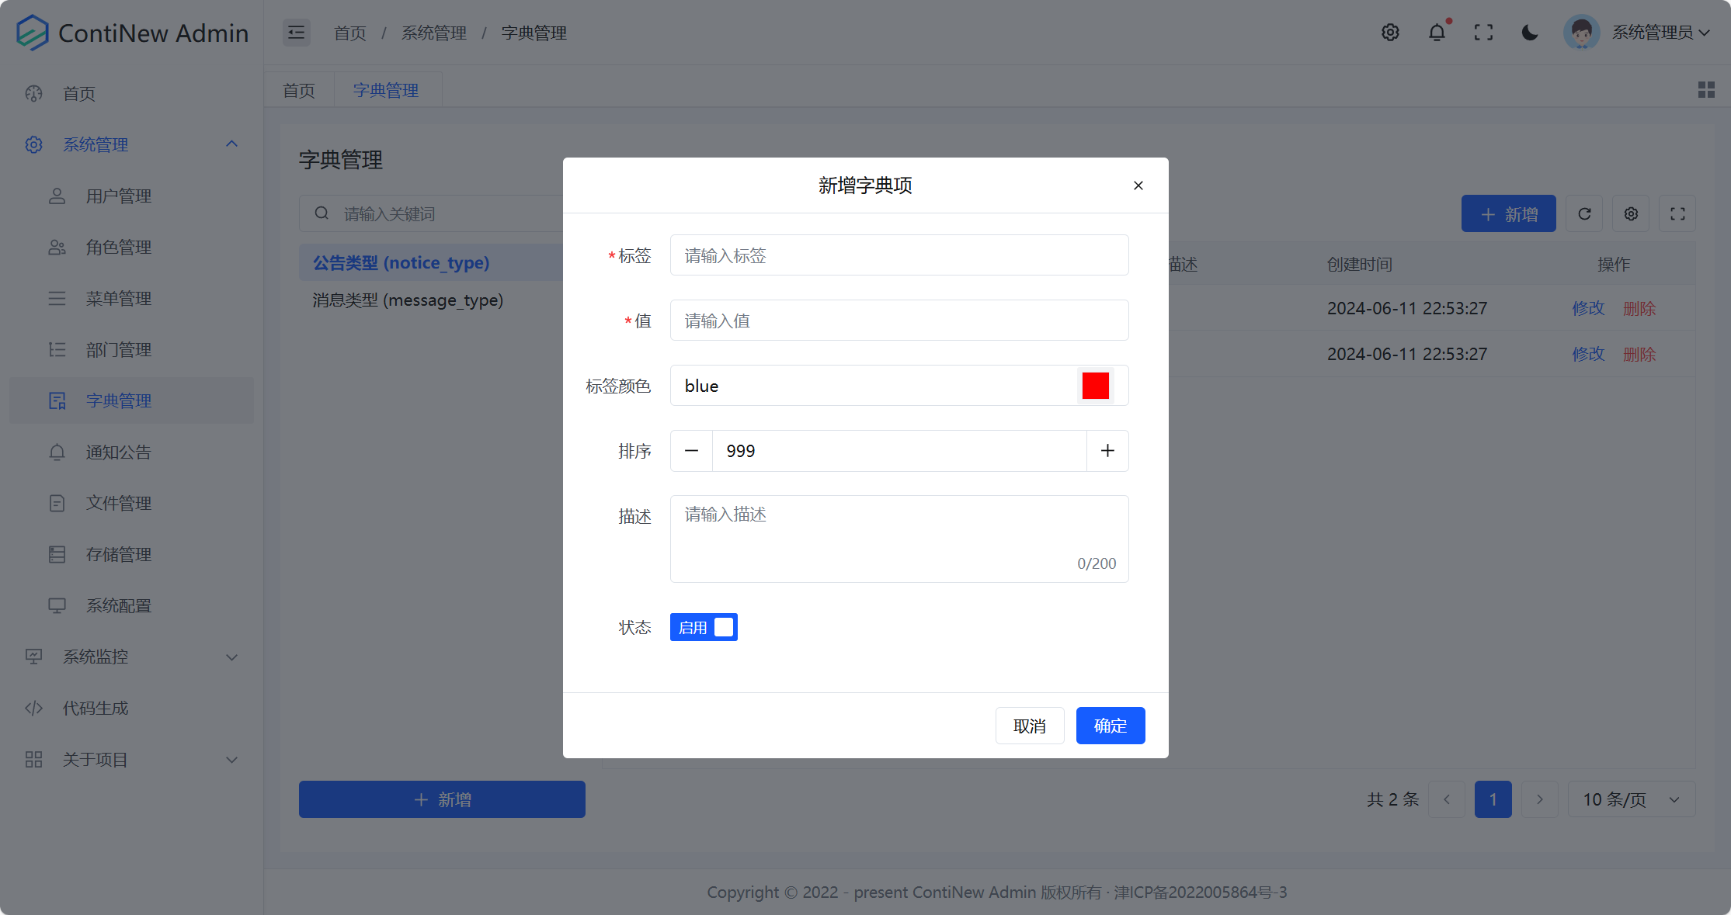Open the 10 条/页 page size dropdown
1731x915 pixels.
[x=1631, y=799]
